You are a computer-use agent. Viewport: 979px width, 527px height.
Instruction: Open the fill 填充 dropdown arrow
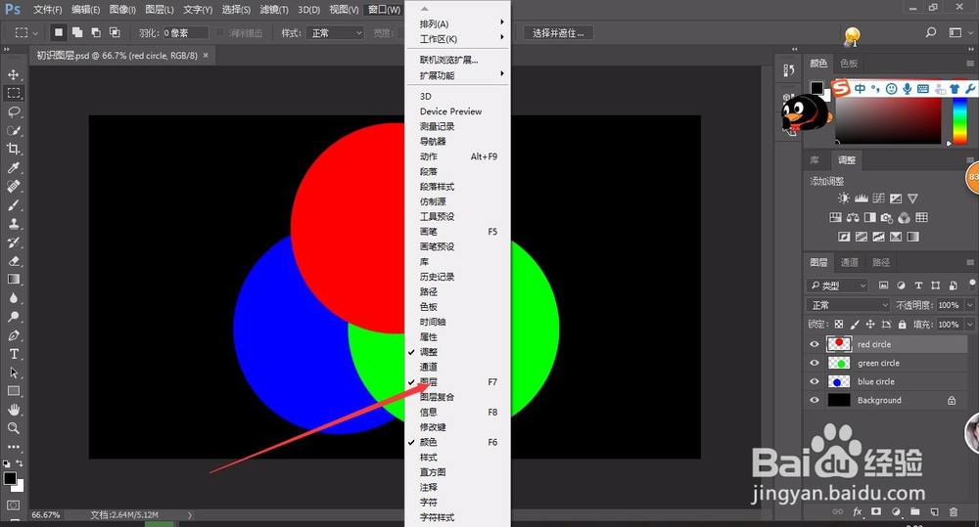(969, 325)
